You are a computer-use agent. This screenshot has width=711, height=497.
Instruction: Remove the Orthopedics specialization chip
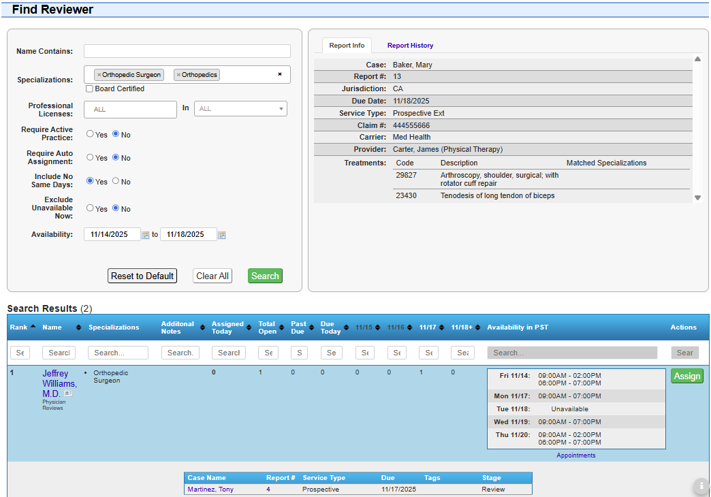pos(180,75)
